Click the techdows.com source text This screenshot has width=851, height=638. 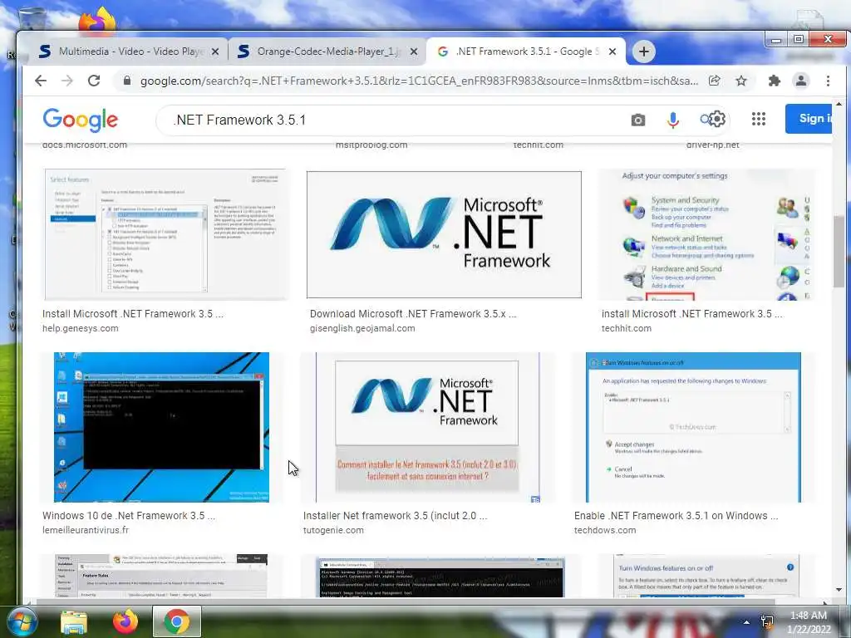pyautogui.click(x=605, y=530)
